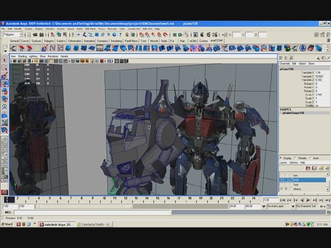This screenshot has width=331, height=248.
Task: Toggle visibility box of top arm layer
Action: pyautogui.click(x=281, y=175)
